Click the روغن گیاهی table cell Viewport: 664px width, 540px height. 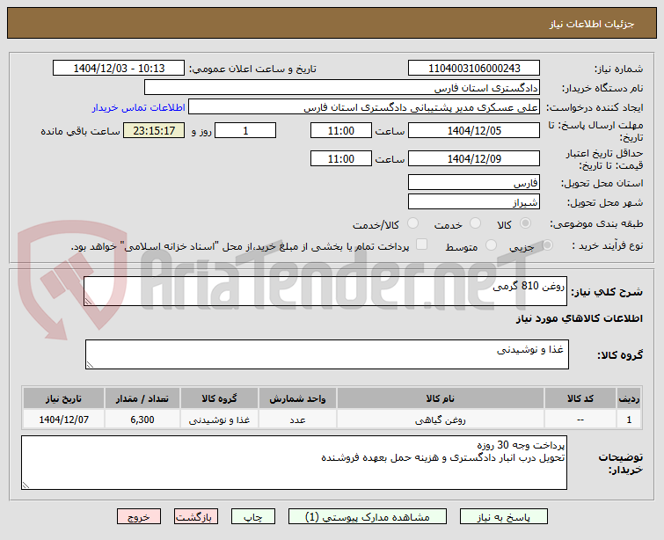[441, 420]
